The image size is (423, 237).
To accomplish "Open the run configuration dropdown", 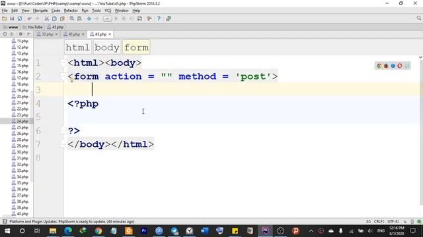I will [x=107, y=18].
